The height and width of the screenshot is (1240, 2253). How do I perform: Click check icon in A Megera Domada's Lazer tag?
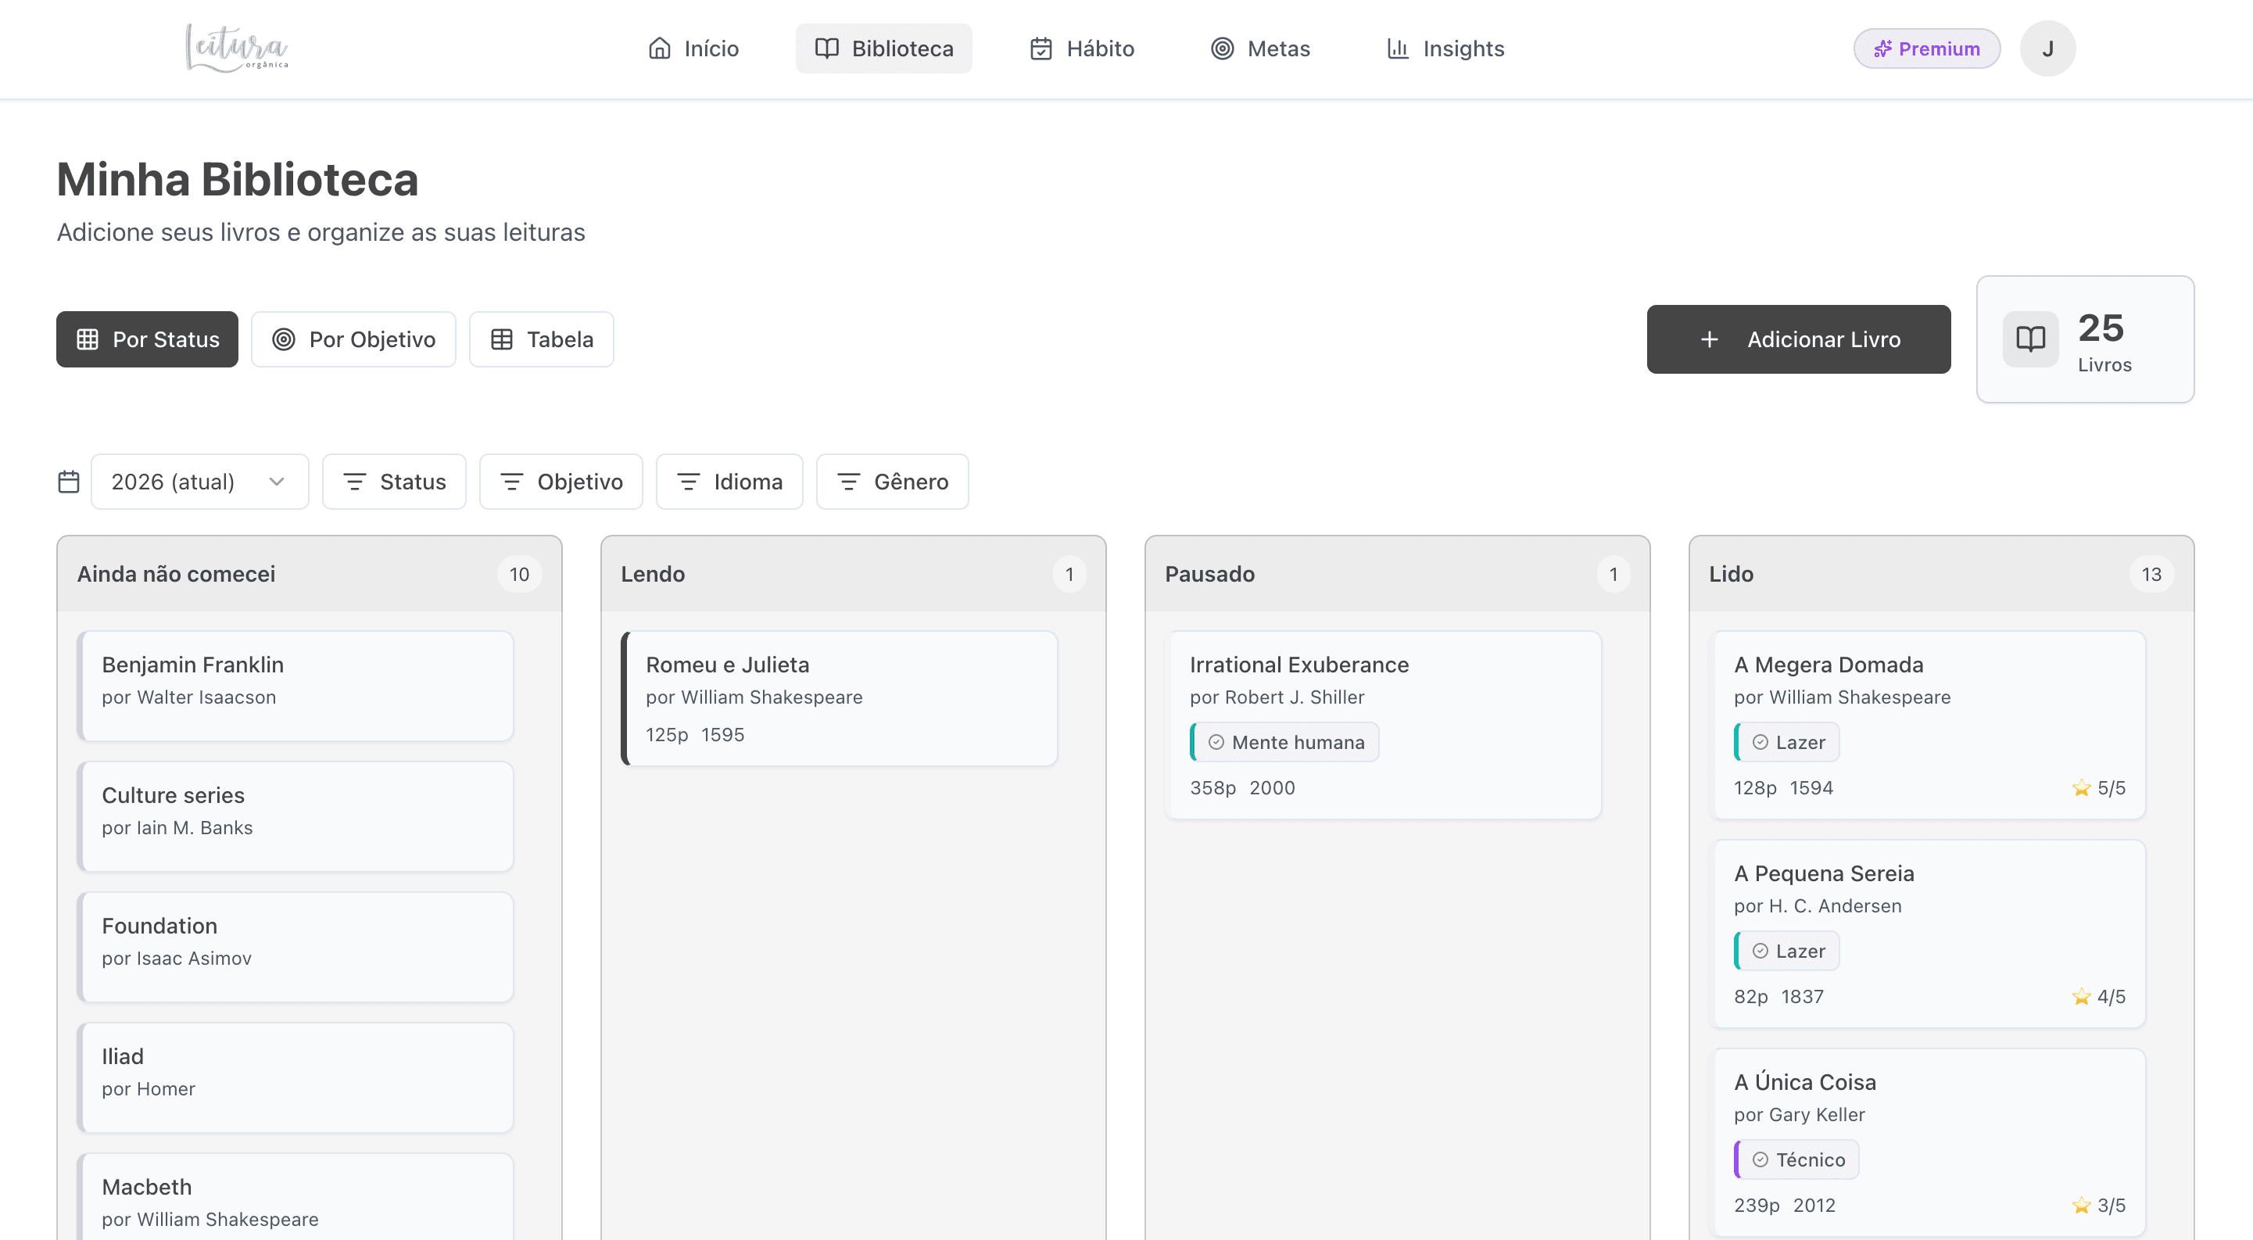click(x=1760, y=743)
